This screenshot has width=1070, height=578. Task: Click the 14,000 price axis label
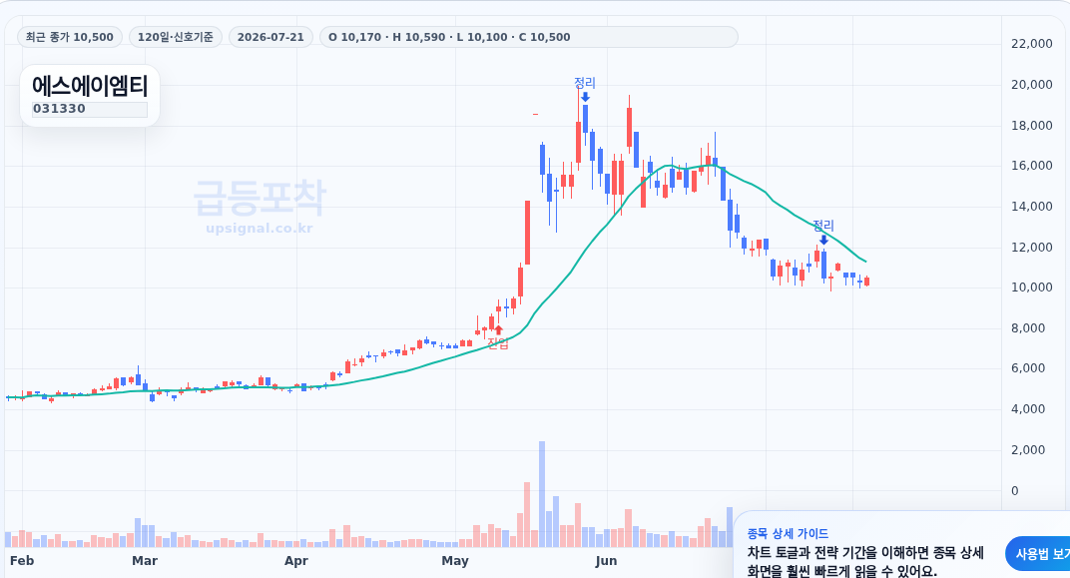click(1032, 207)
